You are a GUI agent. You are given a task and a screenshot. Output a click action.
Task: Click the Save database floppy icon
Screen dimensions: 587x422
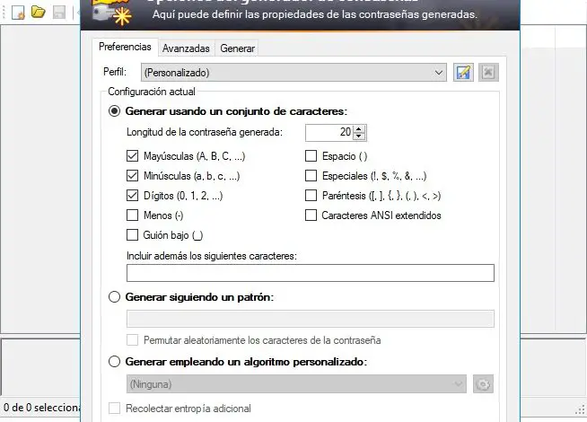pyautogui.click(x=58, y=13)
